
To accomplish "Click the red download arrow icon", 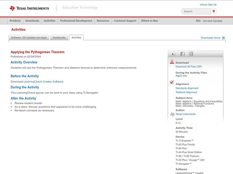I will pyautogui.click(x=172, y=62).
